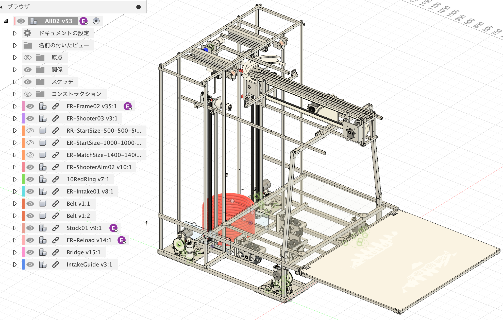Viewport: 503px width, 320px height.
Task: Activate the radio button beside All02 v53
Action: [96, 21]
